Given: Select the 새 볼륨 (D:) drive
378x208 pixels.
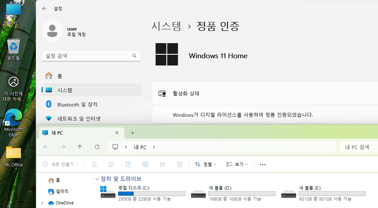Looking at the screenshot, I should point(233,193).
